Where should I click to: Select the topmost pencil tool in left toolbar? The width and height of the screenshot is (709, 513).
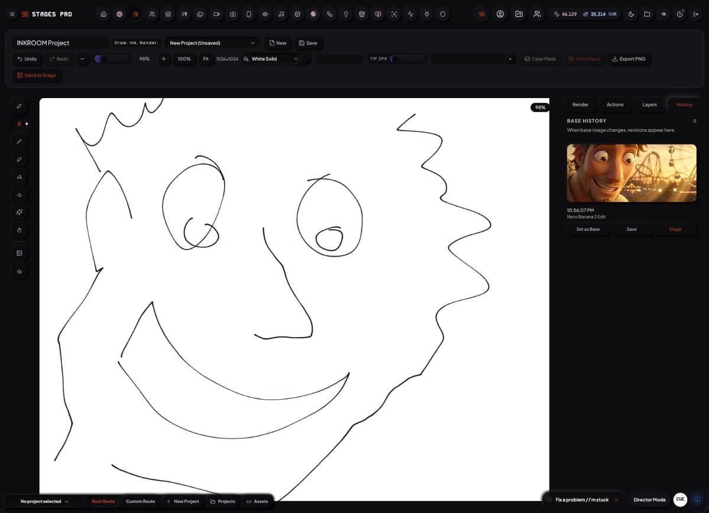point(19,106)
